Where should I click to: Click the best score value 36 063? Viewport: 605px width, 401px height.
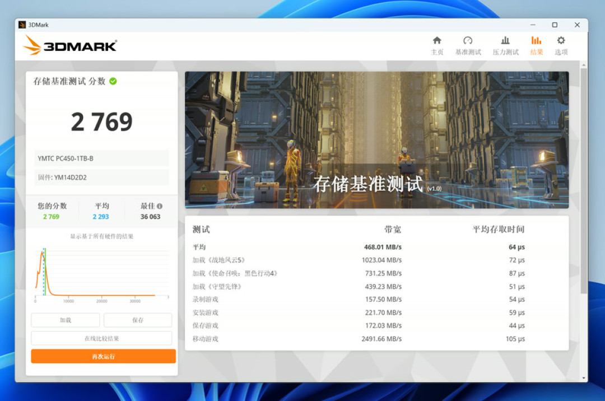pos(150,217)
